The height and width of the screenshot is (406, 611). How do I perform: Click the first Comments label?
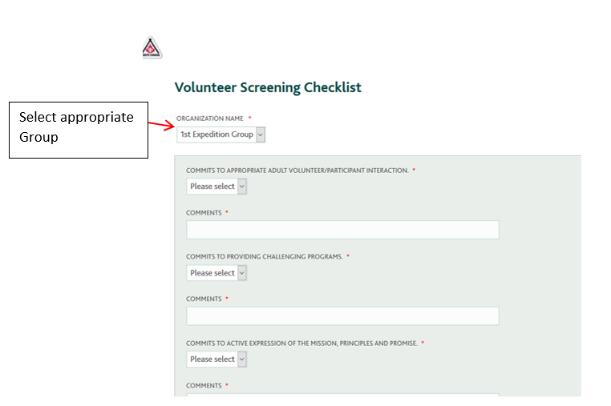click(204, 213)
